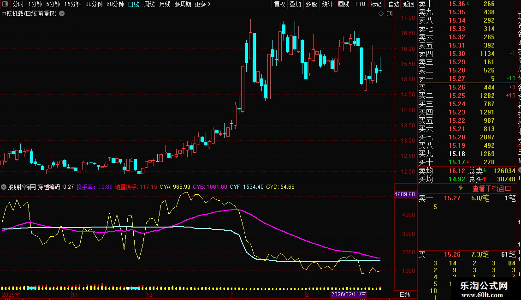Viewport: 521px width, 300px height.
Task: Select the 5分钟 period
Action: pos(53,4)
